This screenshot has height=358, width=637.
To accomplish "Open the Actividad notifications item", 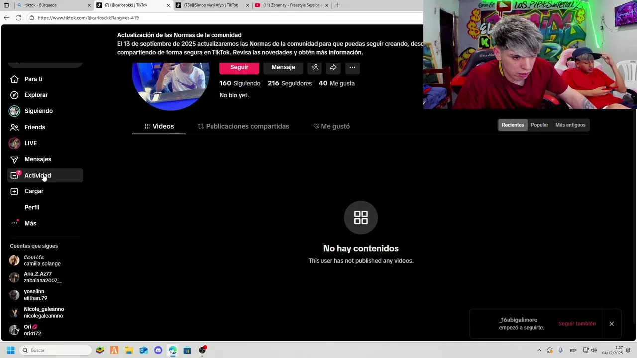I will (x=45, y=175).
